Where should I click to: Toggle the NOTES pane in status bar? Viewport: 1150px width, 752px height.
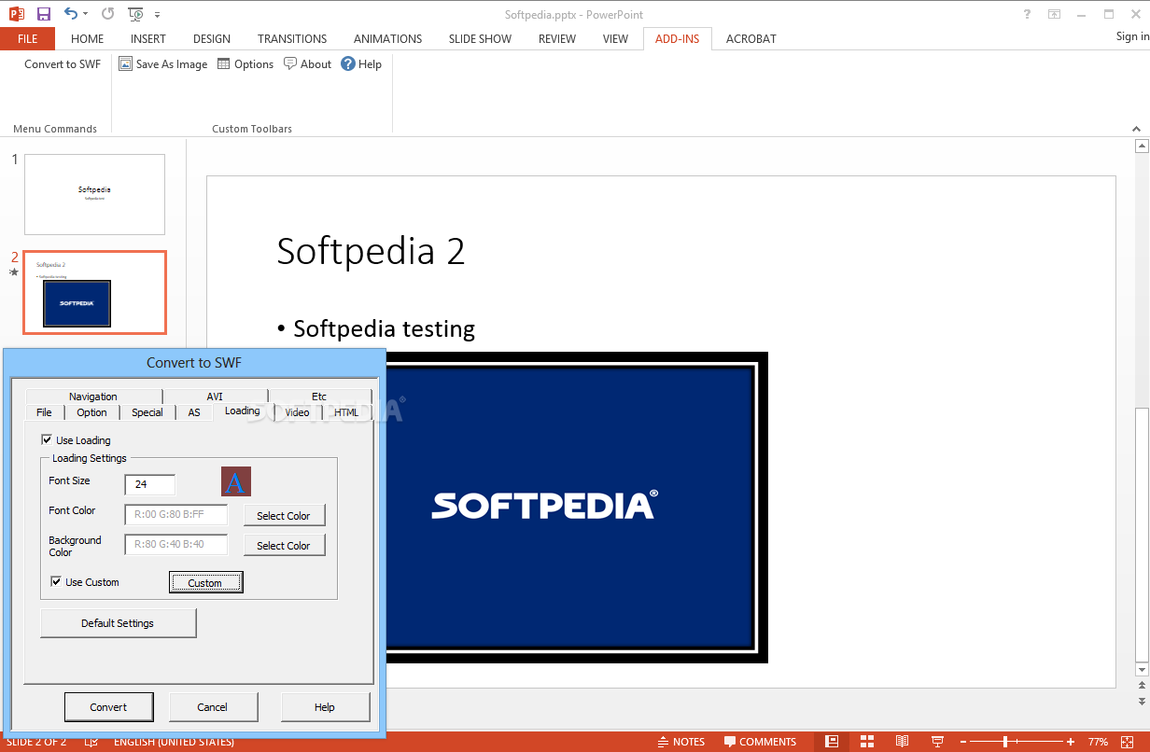pyautogui.click(x=680, y=742)
